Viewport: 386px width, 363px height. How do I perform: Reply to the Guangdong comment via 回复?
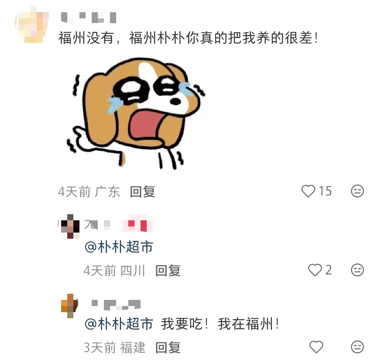[x=142, y=192]
